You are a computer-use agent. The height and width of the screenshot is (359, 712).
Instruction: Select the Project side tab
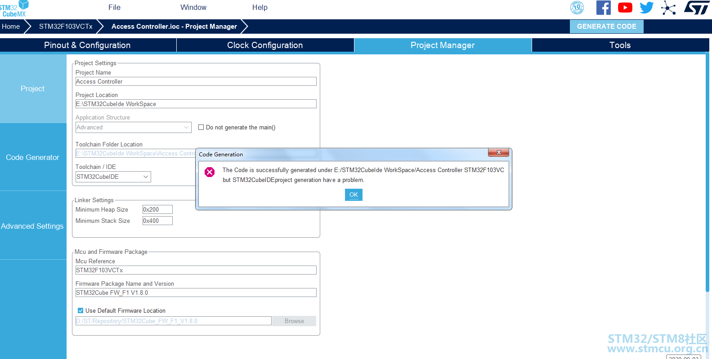pyautogui.click(x=33, y=89)
